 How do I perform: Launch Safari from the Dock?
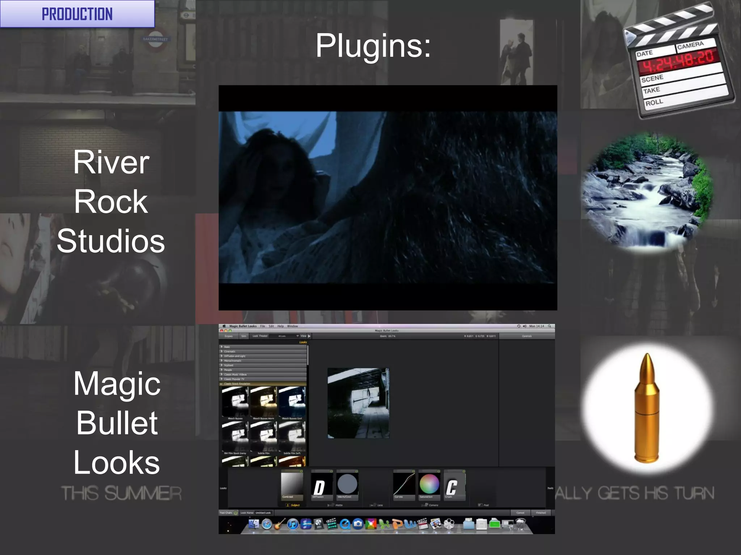tap(267, 524)
